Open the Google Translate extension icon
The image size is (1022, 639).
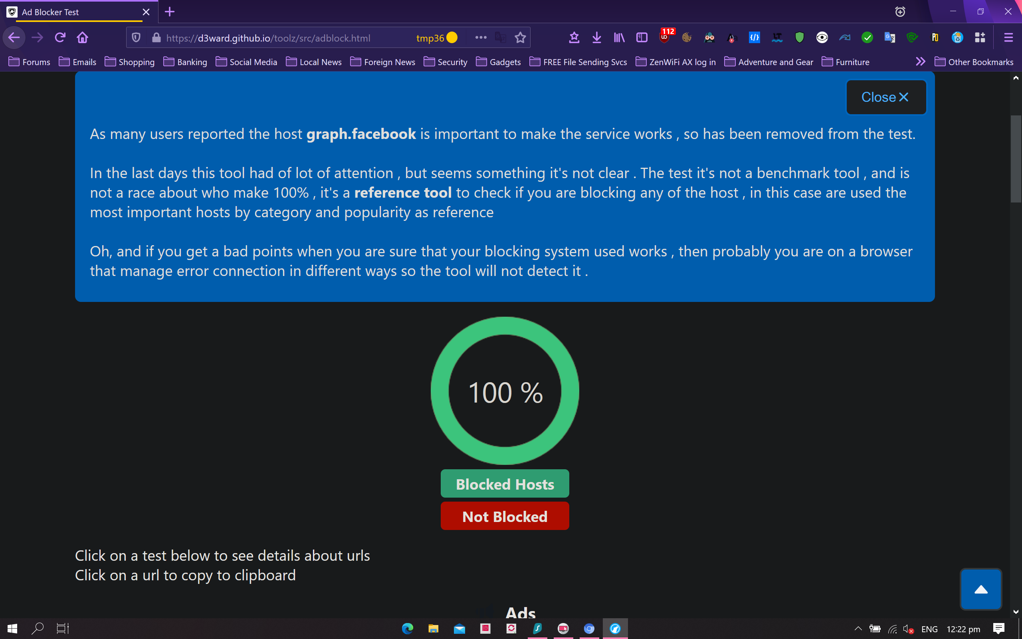click(x=889, y=38)
